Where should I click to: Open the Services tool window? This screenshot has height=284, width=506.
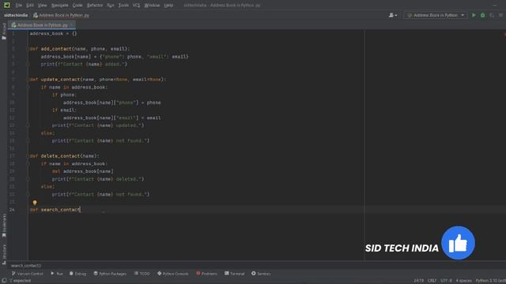pyautogui.click(x=261, y=274)
